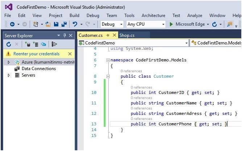
Task: Open the Edit menu
Action: [x=22, y=16]
